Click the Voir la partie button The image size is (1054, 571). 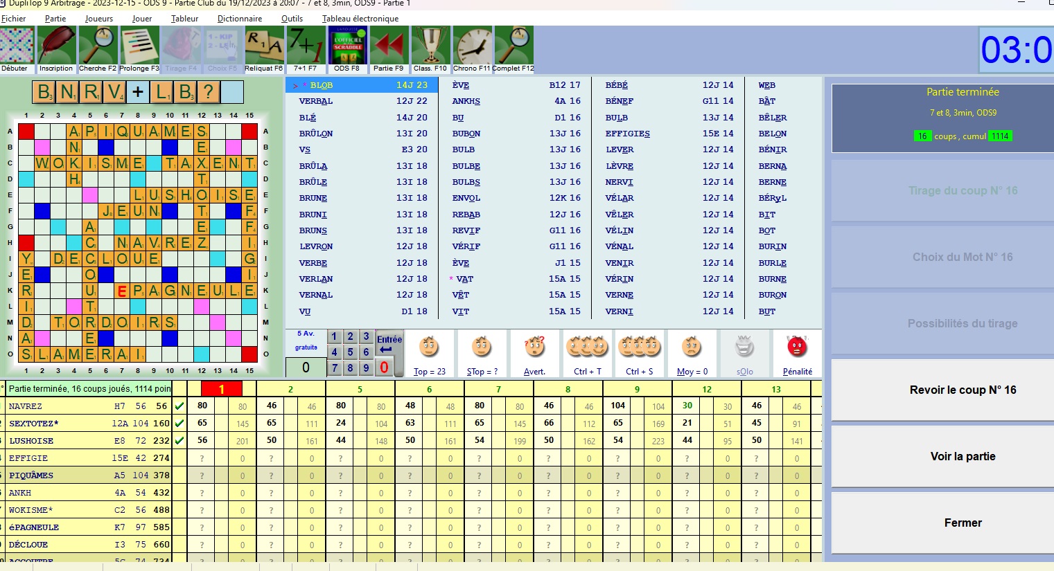click(963, 456)
